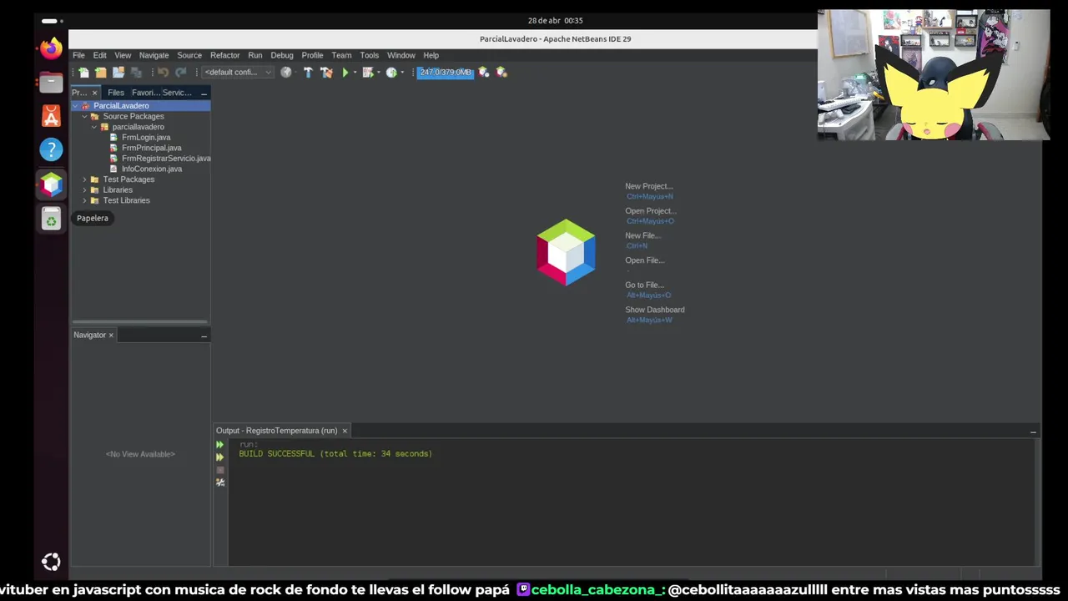This screenshot has width=1068, height=601.
Task: Expand the Libraries node
Action: [84, 190]
